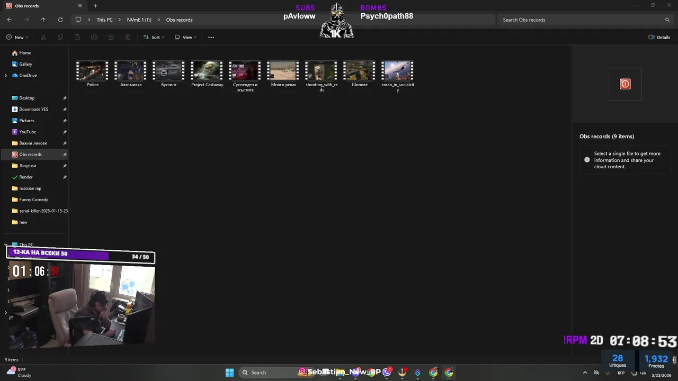Select Суспенден и жълтите video
The width and height of the screenshot is (678, 381).
pyautogui.click(x=245, y=76)
